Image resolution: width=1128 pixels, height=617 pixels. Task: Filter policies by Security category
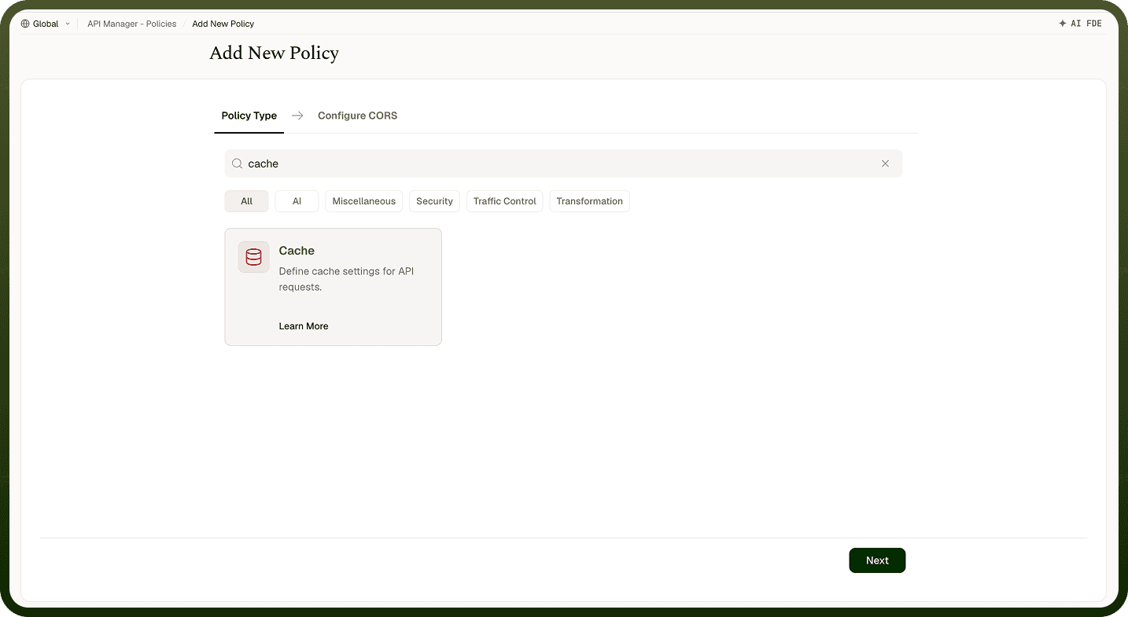tap(434, 201)
